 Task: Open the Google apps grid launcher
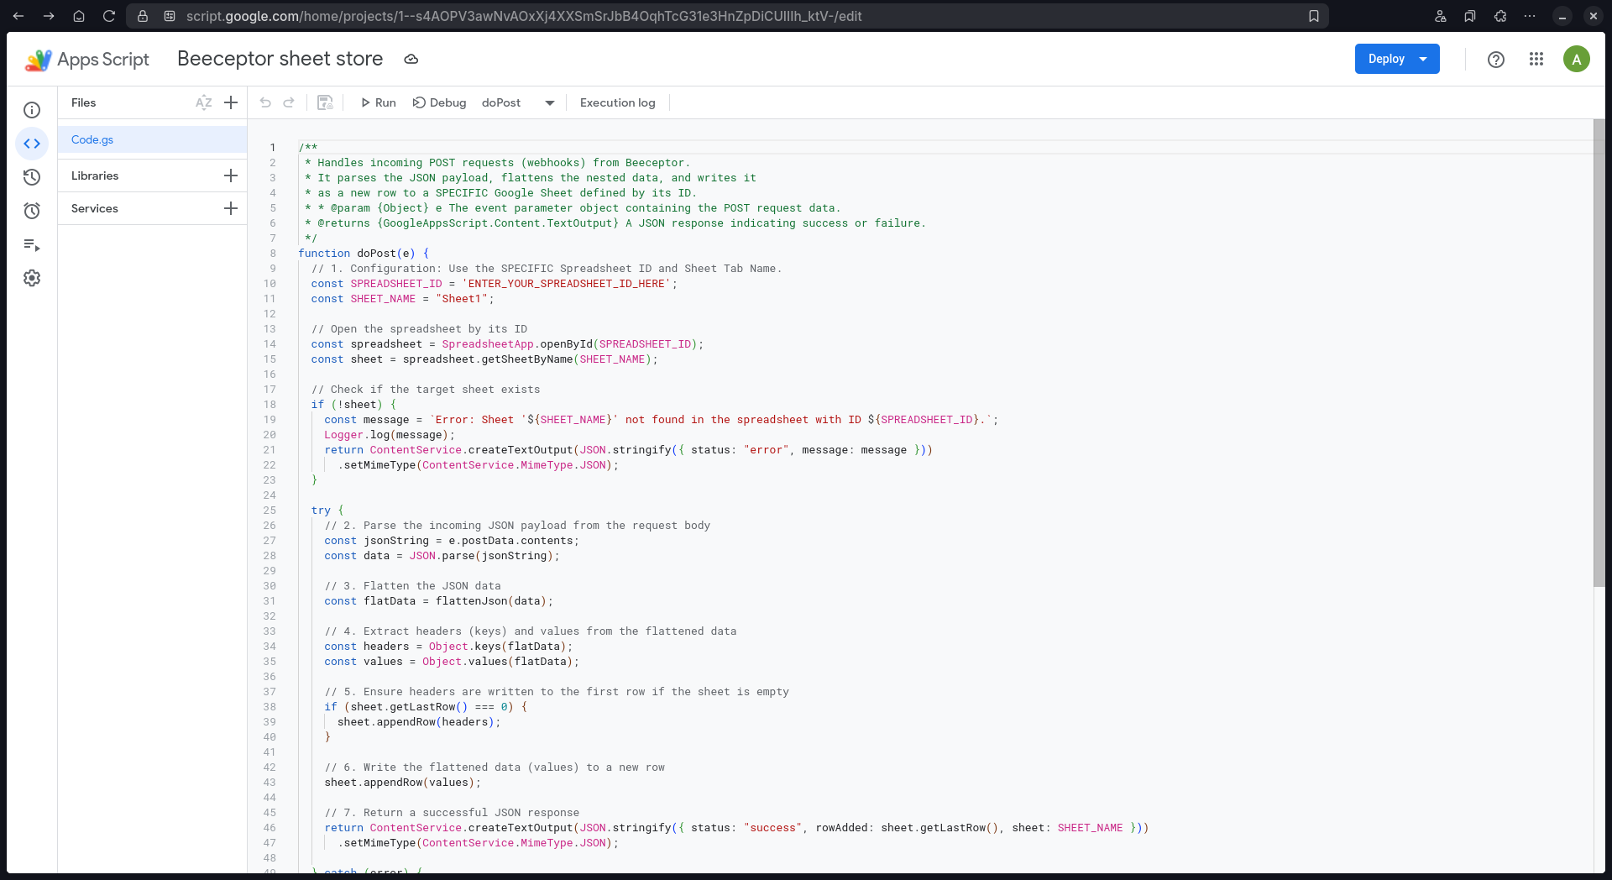coord(1536,59)
